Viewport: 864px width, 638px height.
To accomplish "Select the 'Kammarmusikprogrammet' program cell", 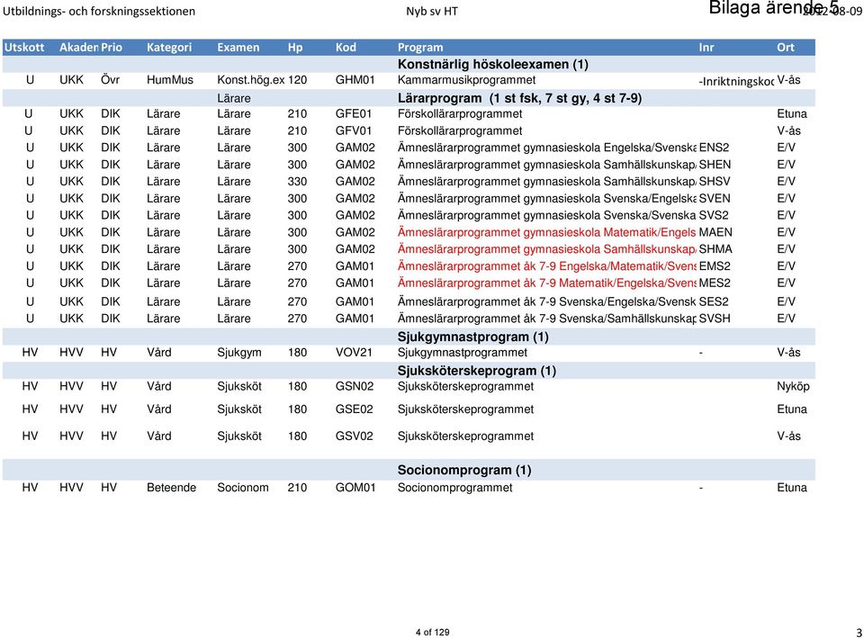I will [467, 80].
